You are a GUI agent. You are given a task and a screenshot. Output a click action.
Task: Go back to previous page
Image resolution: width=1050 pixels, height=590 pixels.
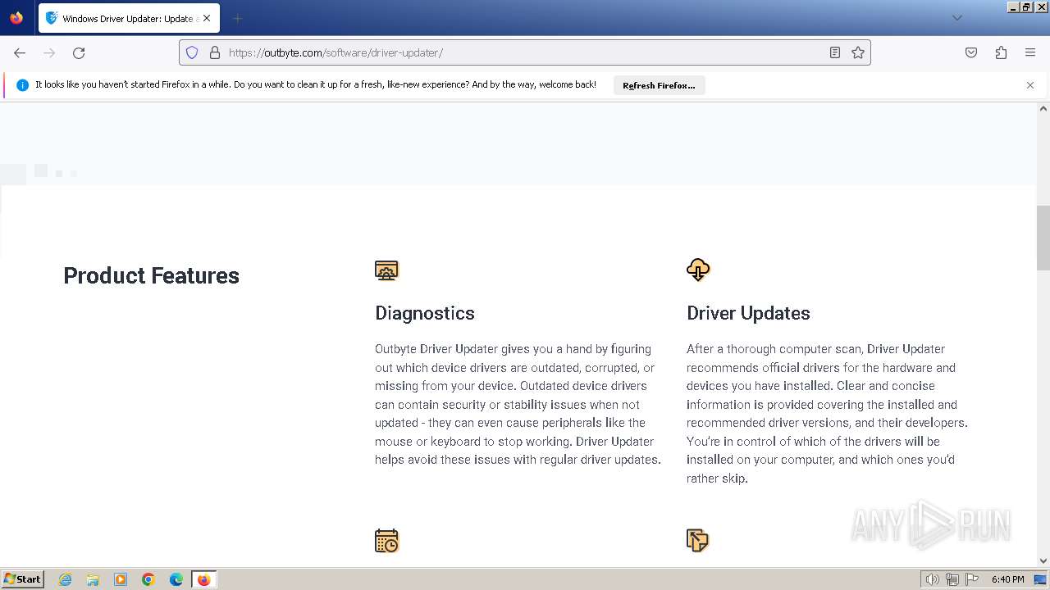(x=20, y=52)
